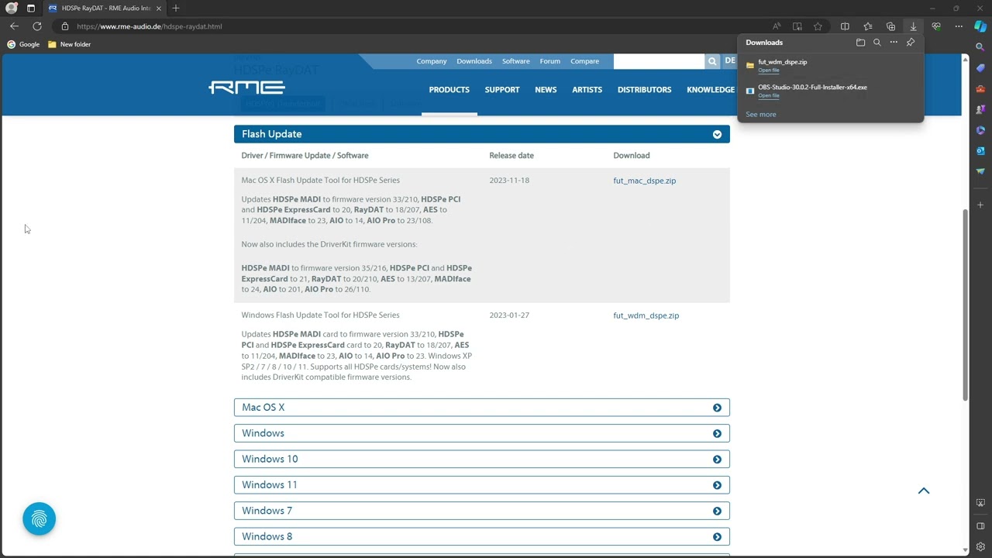Viewport: 992px width, 558px height.
Task: Open more options in Downloads panel
Action: tap(894, 43)
